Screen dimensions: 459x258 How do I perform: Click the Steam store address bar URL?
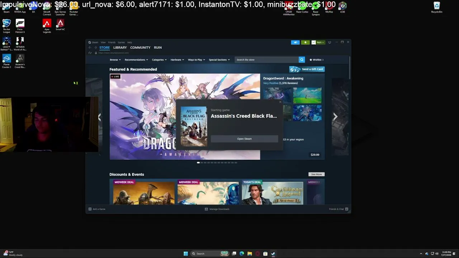pyautogui.click(x=113, y=53)
